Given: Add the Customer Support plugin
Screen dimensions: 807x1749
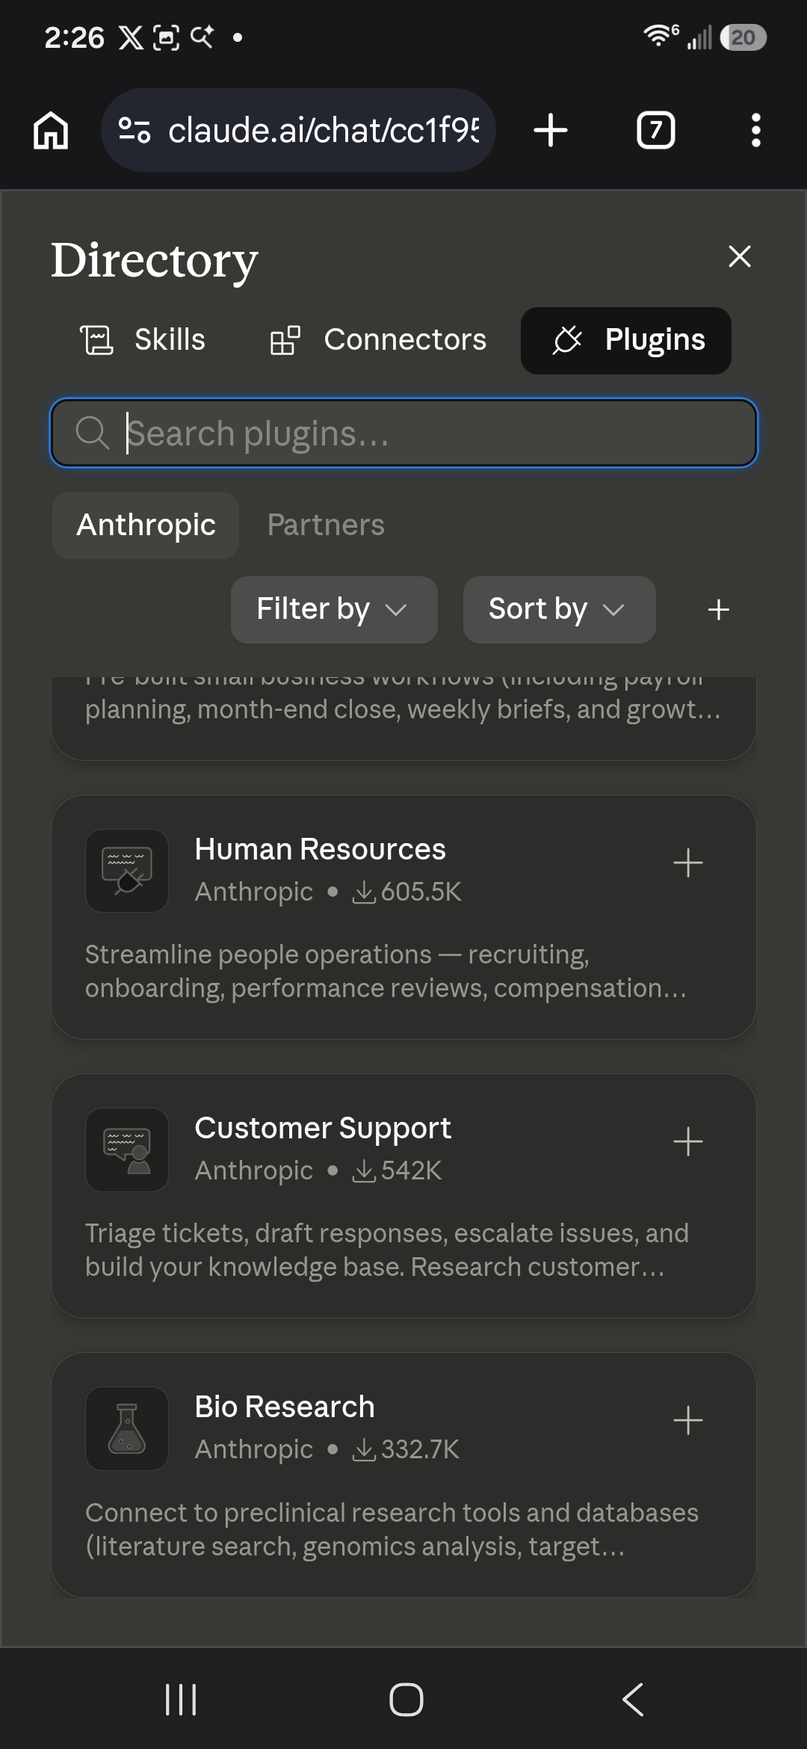Looking at the screenshot, I should (x=687, y=1141).
